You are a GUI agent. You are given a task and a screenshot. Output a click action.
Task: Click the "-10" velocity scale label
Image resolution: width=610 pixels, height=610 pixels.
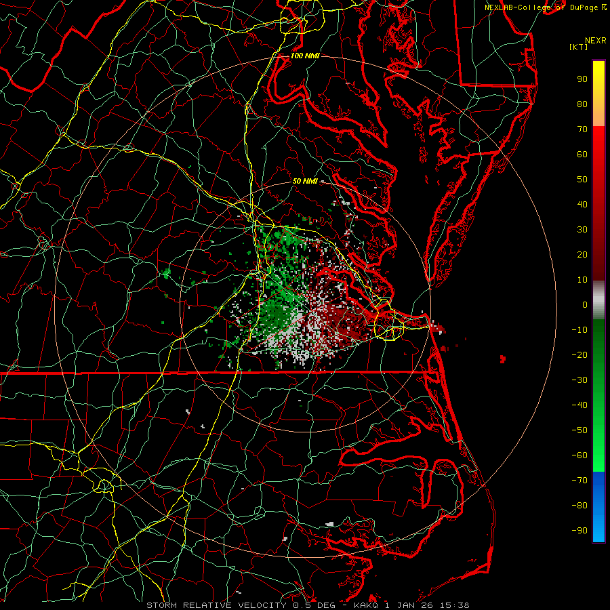(579, 330)
